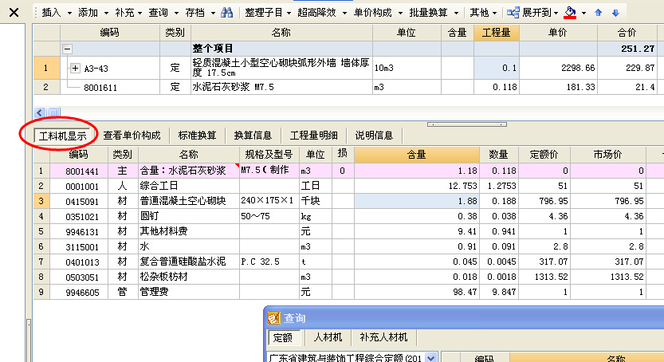Close the panel with the X icon

coord(14,12)
